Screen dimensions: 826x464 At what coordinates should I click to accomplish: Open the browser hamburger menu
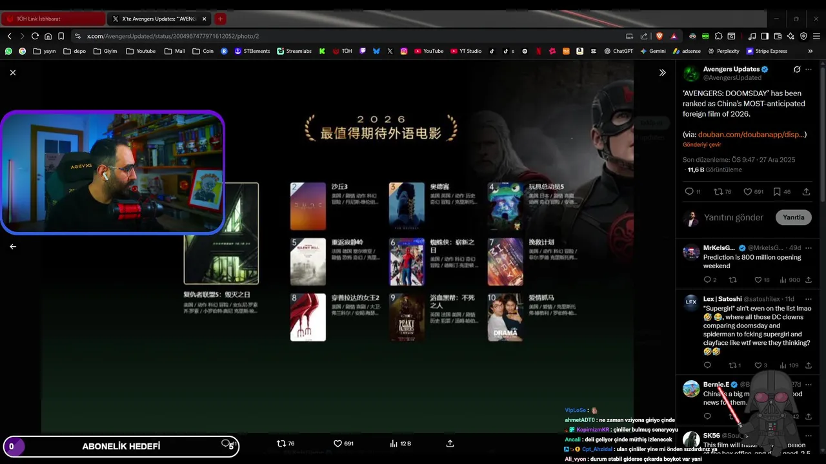click(x=816, y=36)
